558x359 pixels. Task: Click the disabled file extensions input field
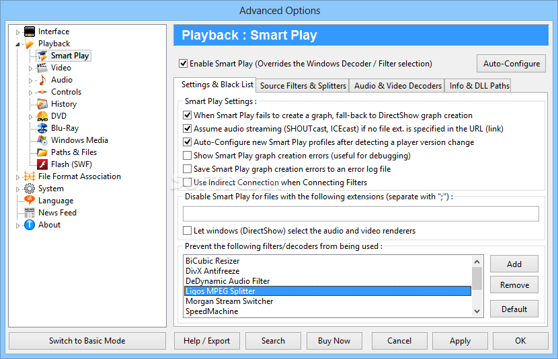pyautogui.click(x=360, y=213)
